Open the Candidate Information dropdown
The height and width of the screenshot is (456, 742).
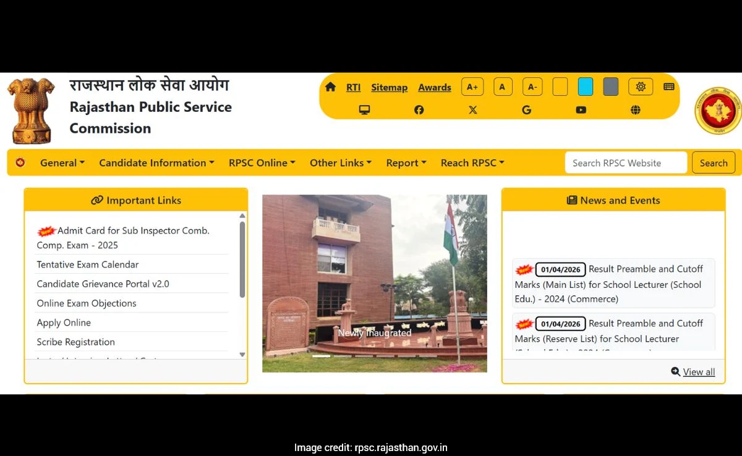click(156, 163)
